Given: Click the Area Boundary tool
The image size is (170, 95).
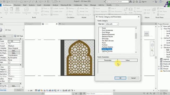Looking at the screenshot, I should click(x=115, y=11).
